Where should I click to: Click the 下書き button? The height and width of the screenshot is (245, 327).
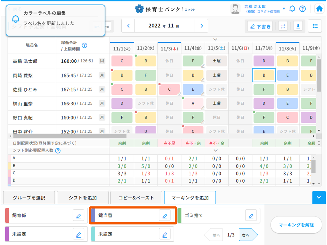point(260,27)
